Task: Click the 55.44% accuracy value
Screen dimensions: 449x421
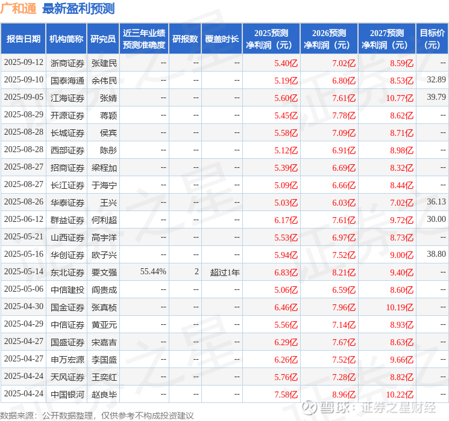Action: click(x=153, y=271)
